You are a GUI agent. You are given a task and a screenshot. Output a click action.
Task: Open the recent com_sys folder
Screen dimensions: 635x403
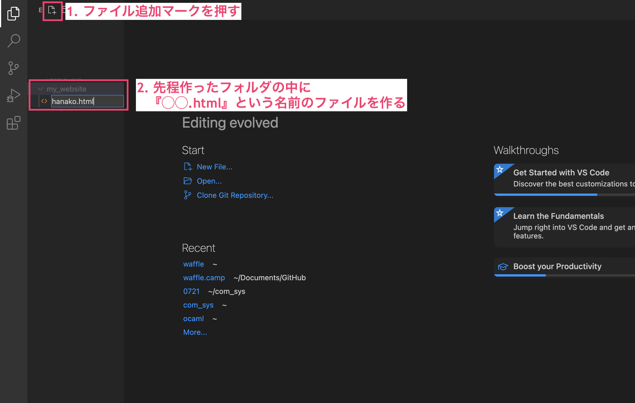click(x=198, y=305)
